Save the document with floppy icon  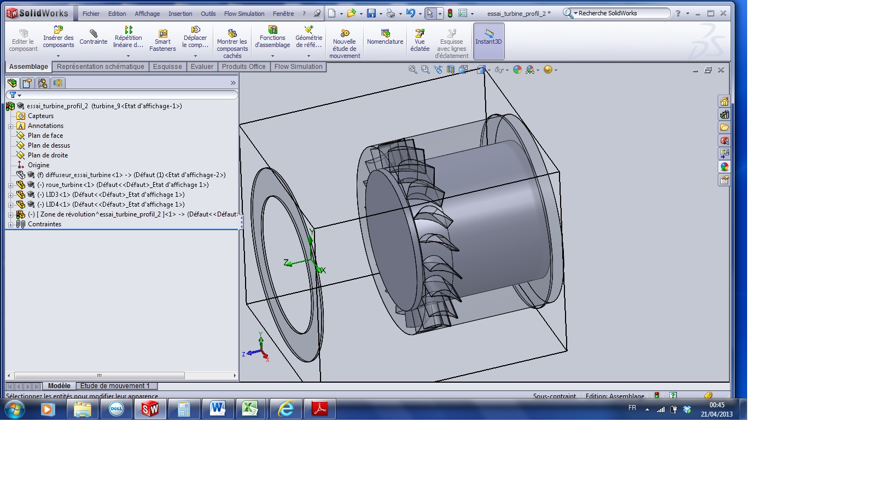[x=371, y=13]
